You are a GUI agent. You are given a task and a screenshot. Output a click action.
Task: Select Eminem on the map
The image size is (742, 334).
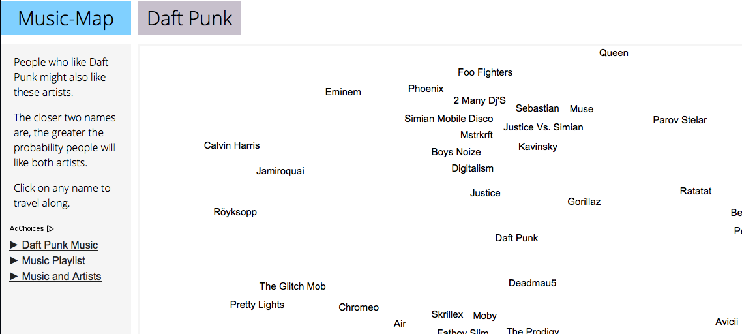pyautogui.click(x=343, y=92)
